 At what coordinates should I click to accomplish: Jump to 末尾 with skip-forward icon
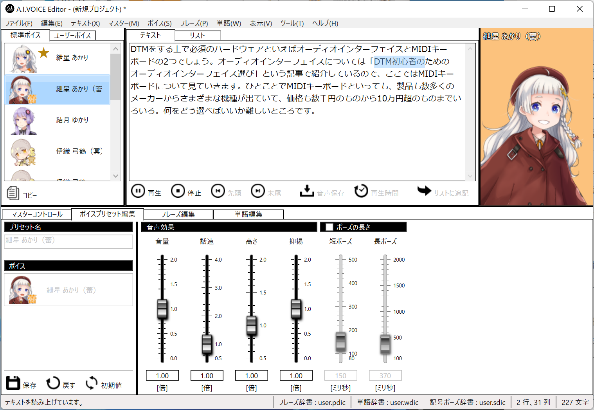pyautogui.click(x=258, y=191)
